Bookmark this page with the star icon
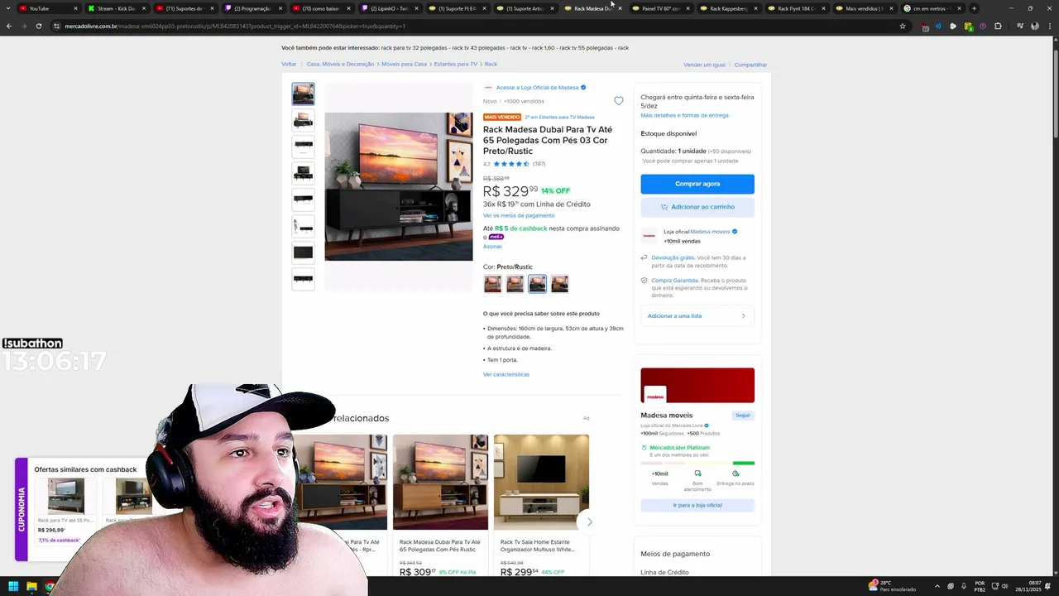The image size is (1059, 596). coord(903,26)
